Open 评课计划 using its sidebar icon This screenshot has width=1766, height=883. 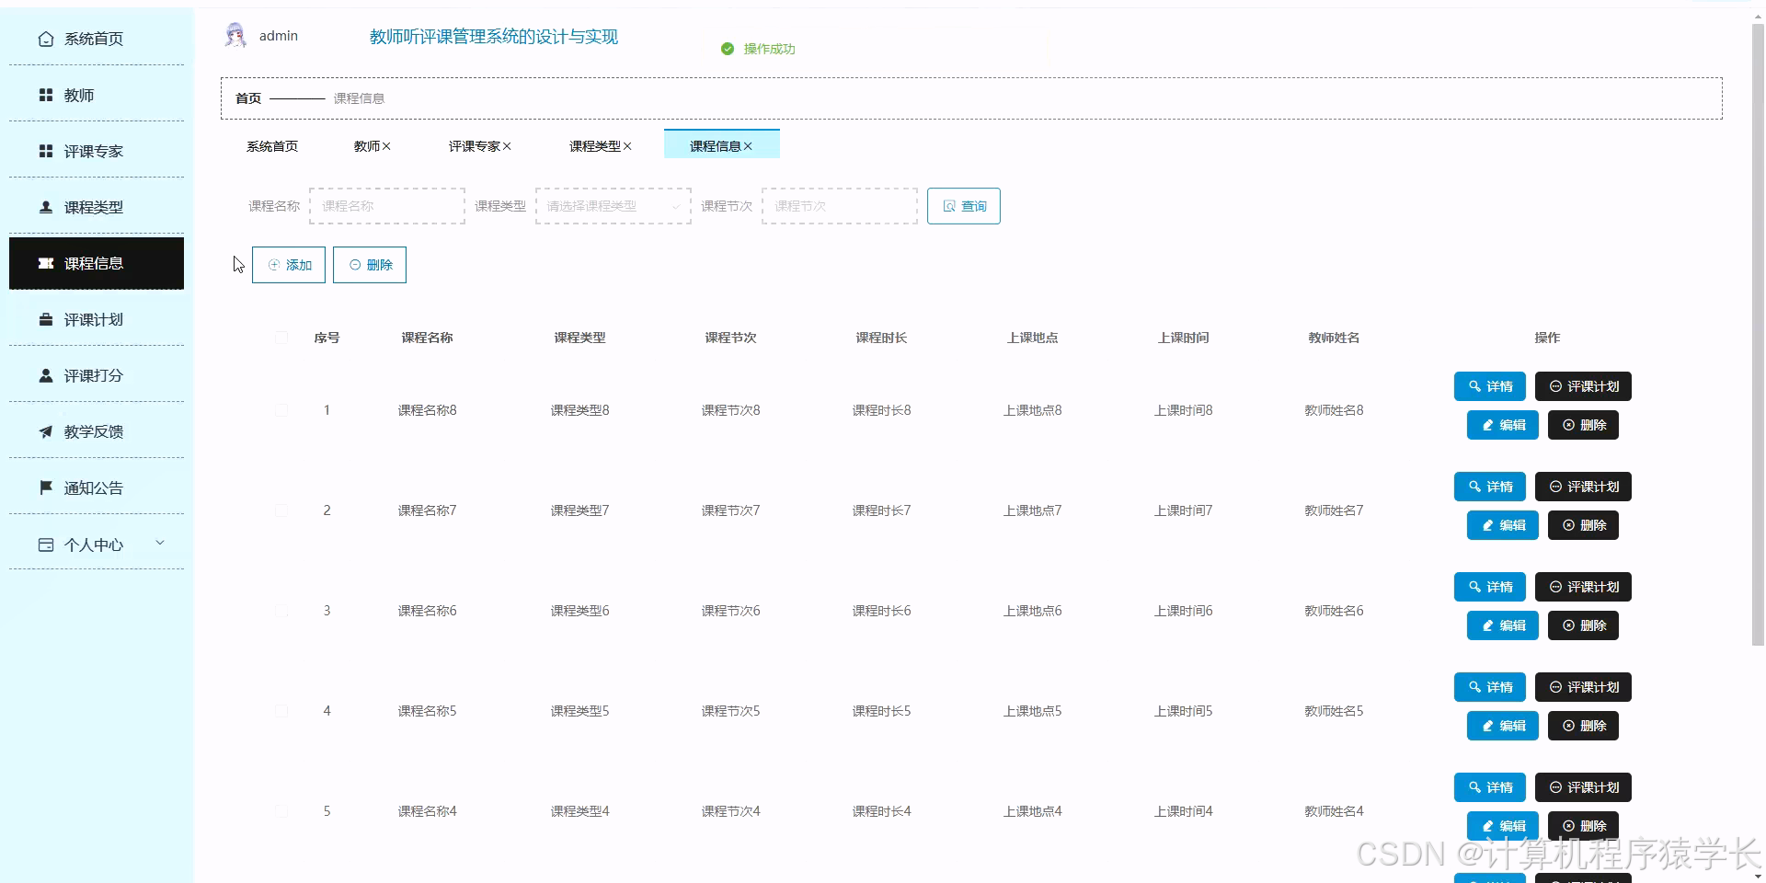[x=46, y=319]
